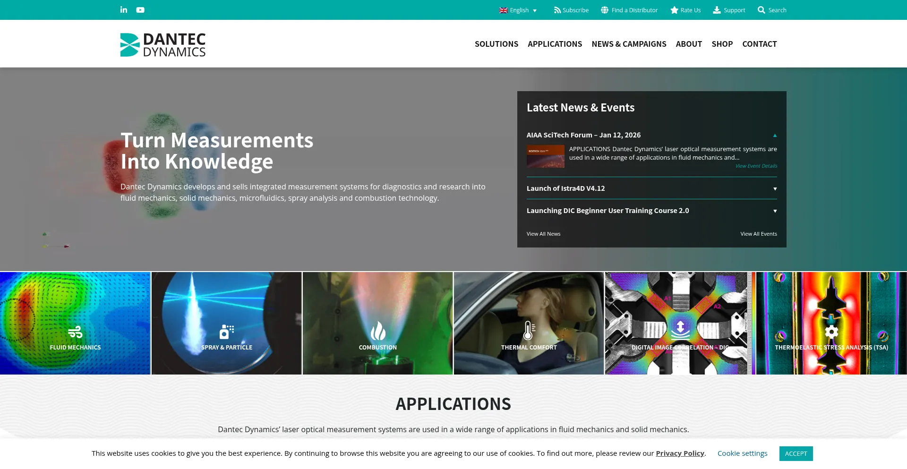Open the SOLUTIONS menu
This screenshot has height=469, width=907.
tap(496, 44)
